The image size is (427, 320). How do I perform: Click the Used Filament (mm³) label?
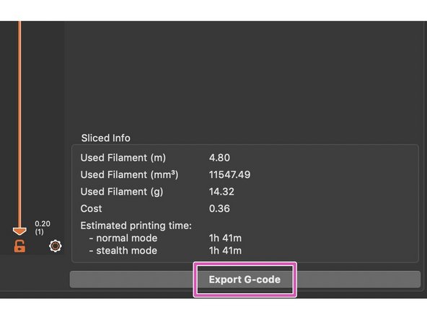pos(129,174)
